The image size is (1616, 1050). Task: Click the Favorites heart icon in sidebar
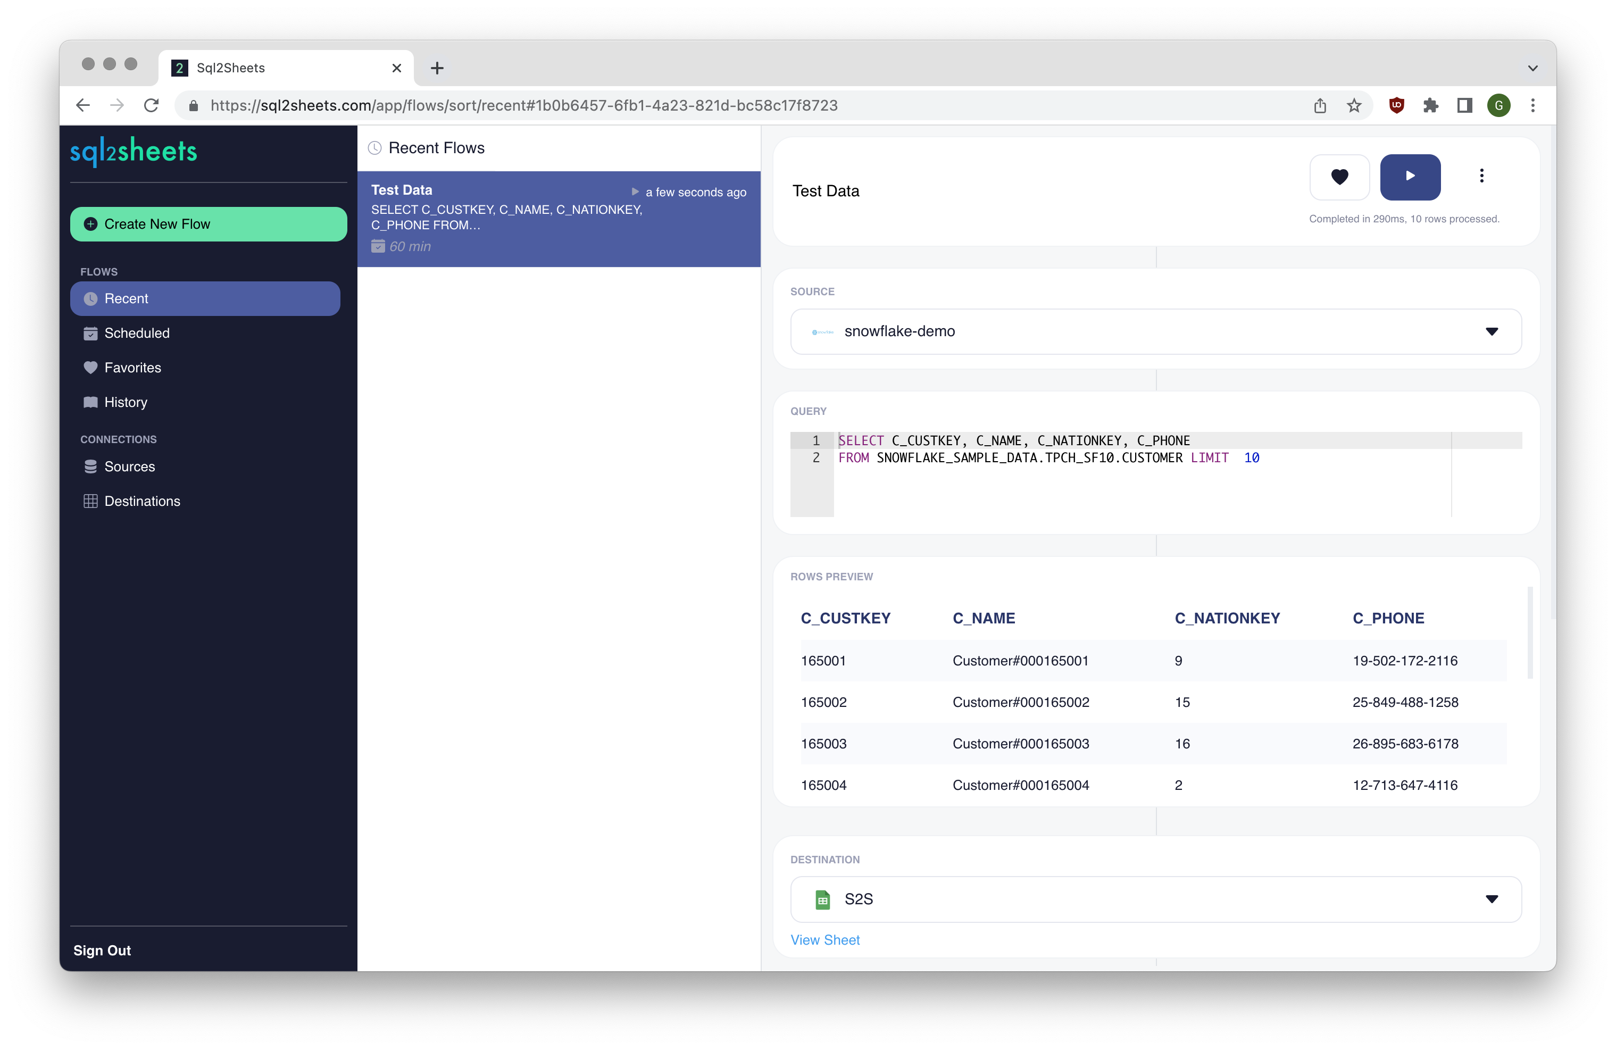click(90, 368)
